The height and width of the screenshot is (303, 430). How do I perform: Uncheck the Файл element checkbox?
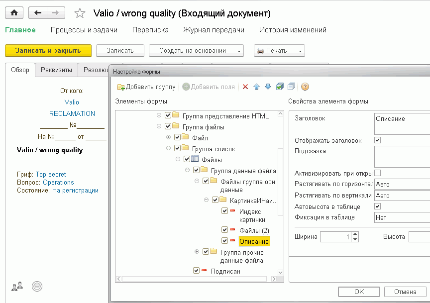[178, 137]
